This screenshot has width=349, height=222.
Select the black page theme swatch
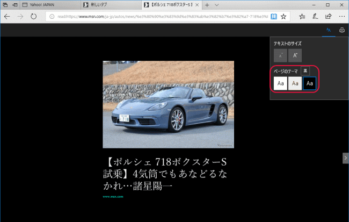[x=310, y=83]
